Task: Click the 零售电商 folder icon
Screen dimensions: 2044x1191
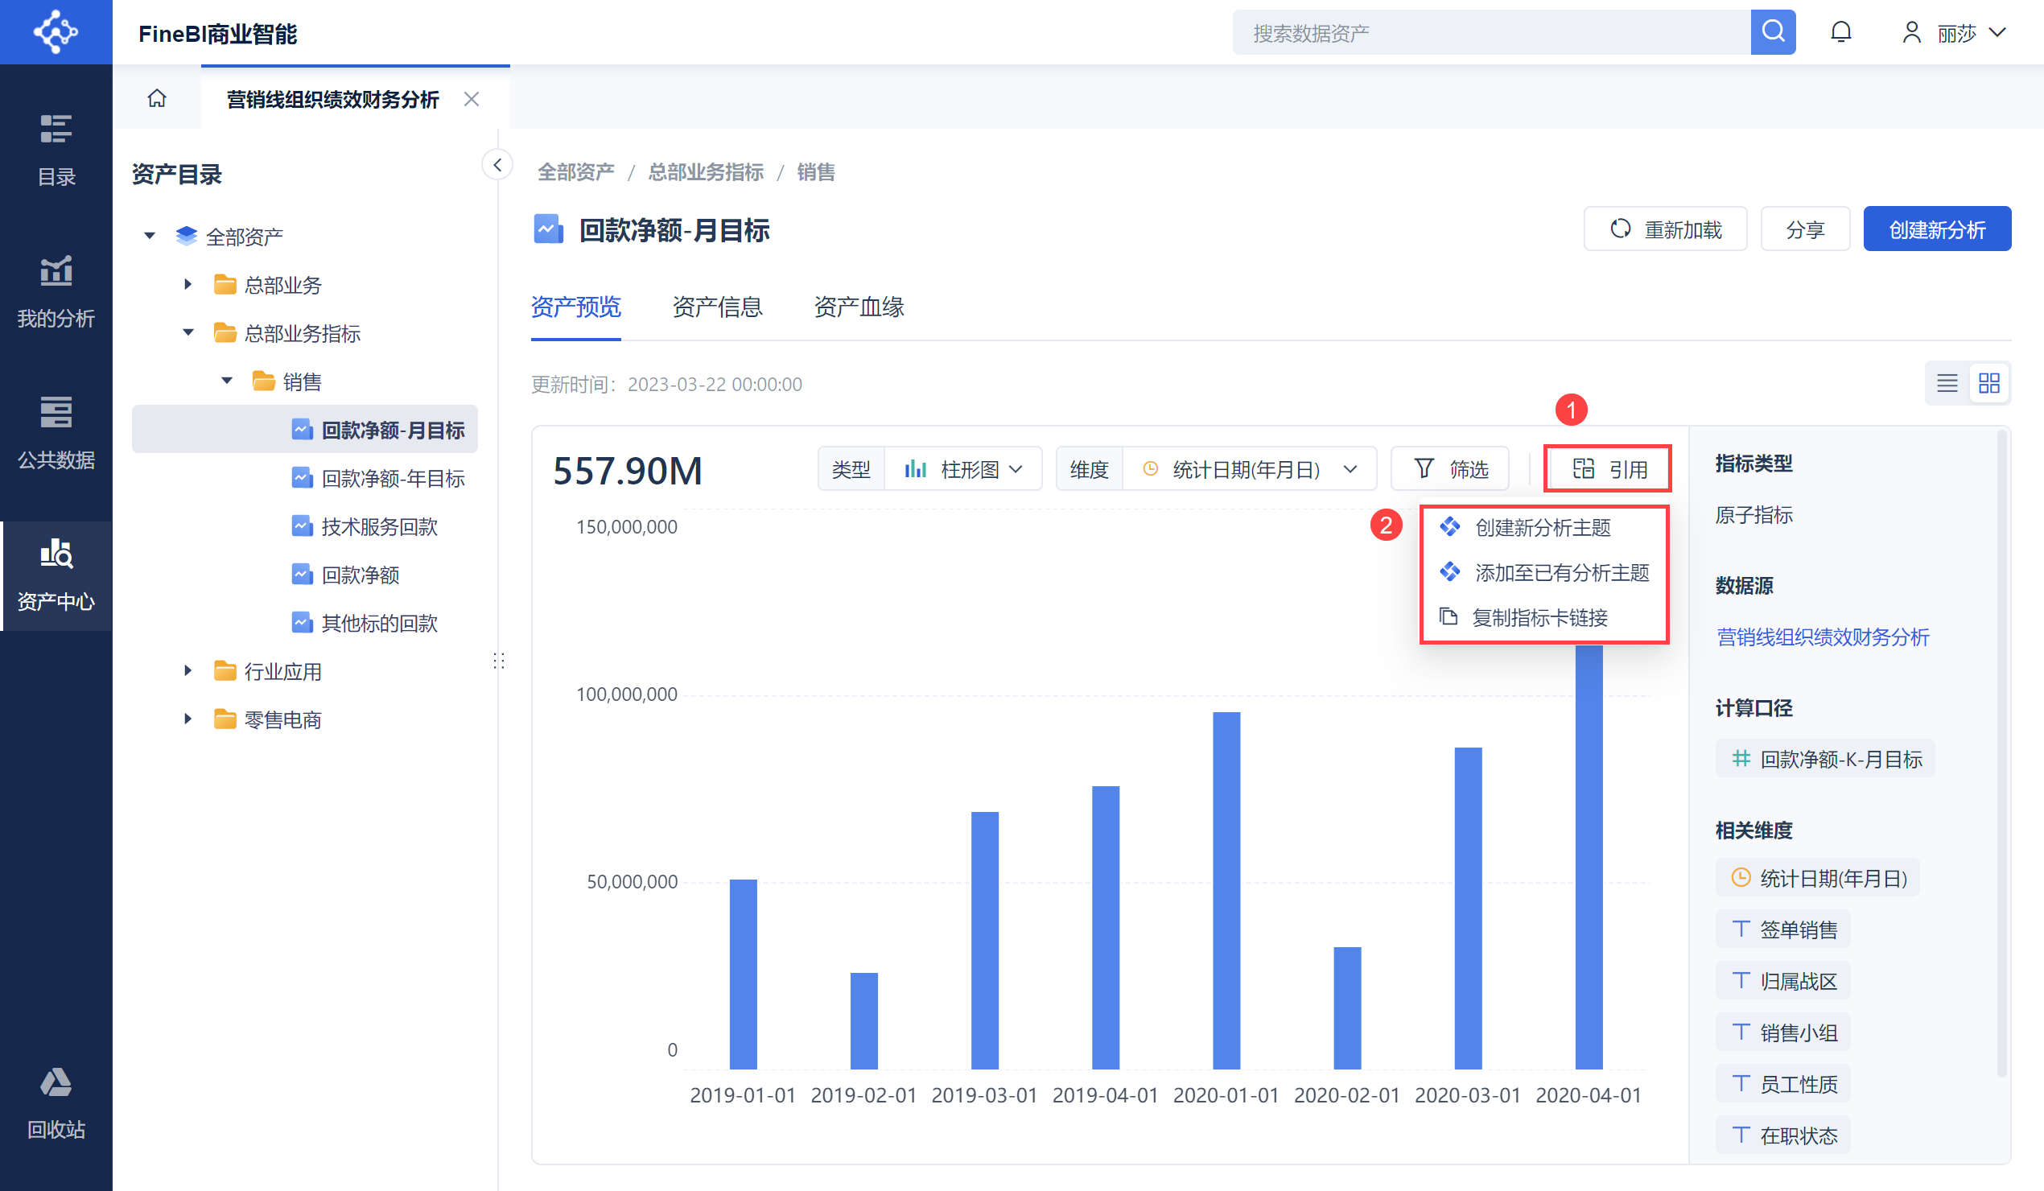Action: click(x=225, y=719)
